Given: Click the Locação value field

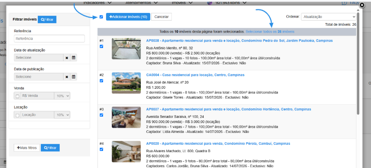Looking at the screenshot, I should [38, 115].
